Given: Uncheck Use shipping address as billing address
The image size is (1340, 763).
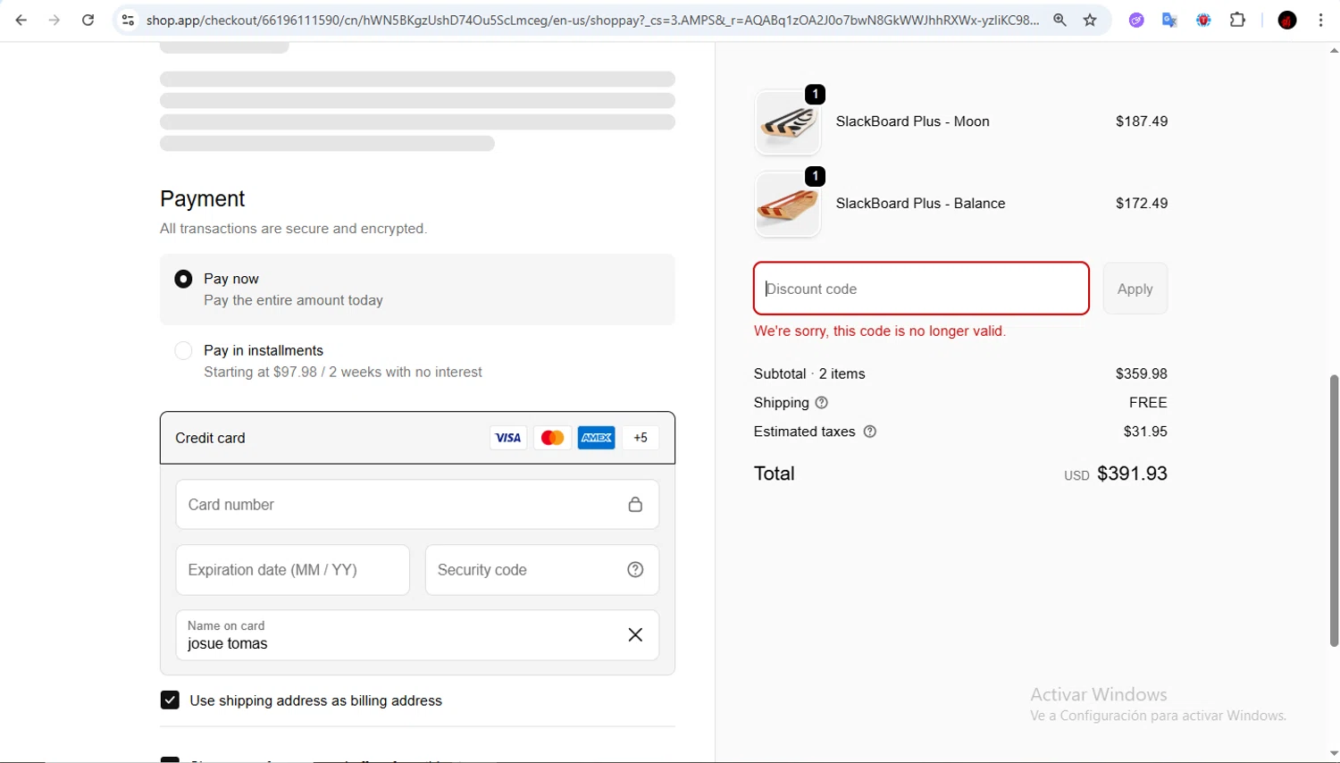Looking at the screenshot, I should pyautogui.click(x=170, y=700).
